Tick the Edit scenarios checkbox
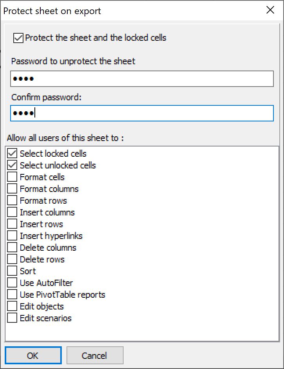This screenshot has width=284, height=369. [x=13, y=318]
